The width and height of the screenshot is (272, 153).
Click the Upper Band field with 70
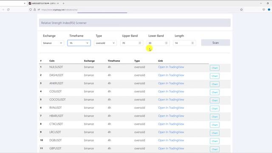[x=131, y=43]
